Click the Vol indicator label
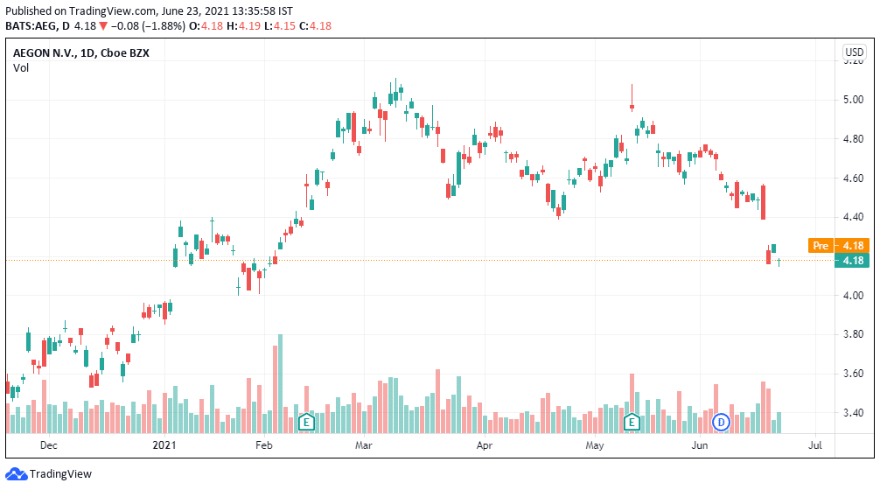This screenshot has height=490, width=880. pyautogui.click(x=21, y=68)
